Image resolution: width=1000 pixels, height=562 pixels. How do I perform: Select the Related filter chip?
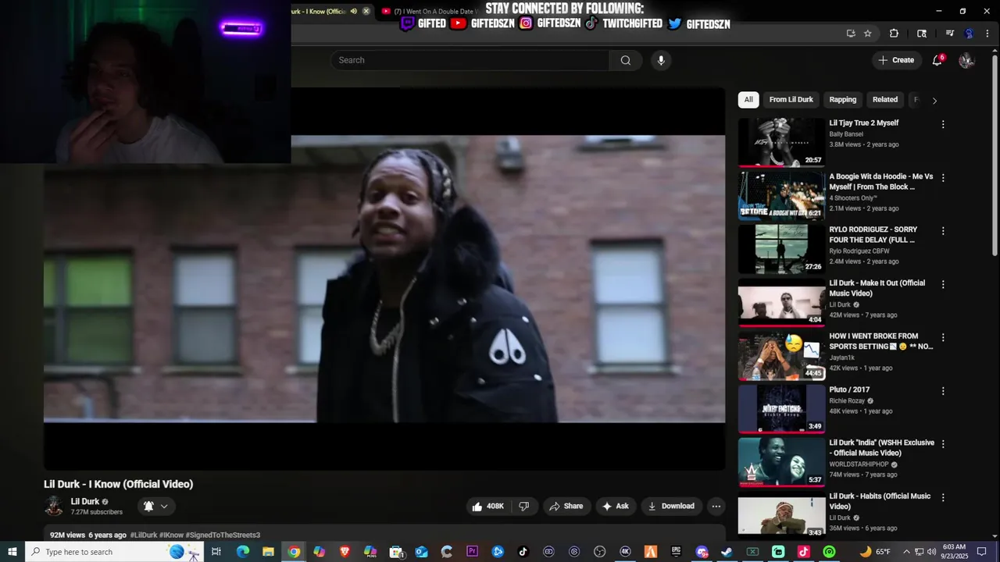coord(885,99)
